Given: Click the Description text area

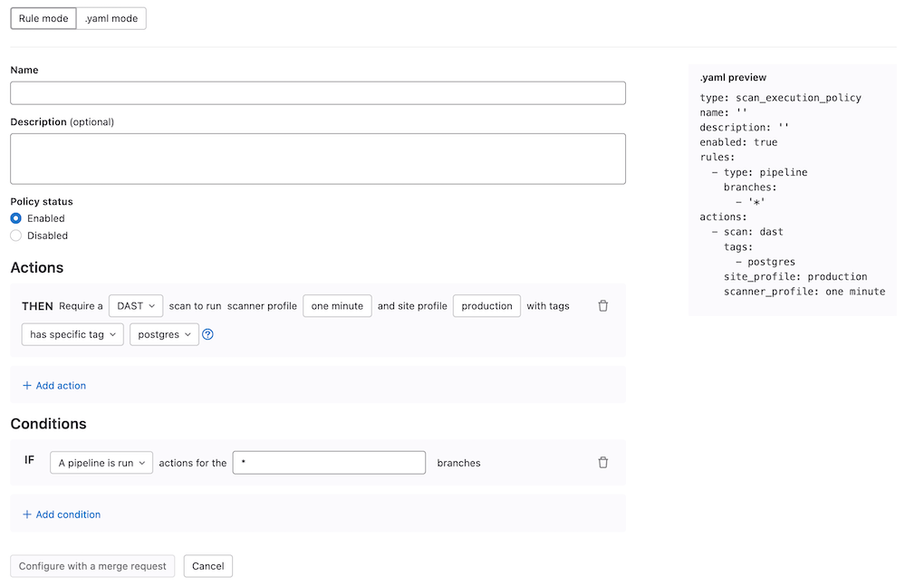Looking at the screenshot, I should (317, 158).
